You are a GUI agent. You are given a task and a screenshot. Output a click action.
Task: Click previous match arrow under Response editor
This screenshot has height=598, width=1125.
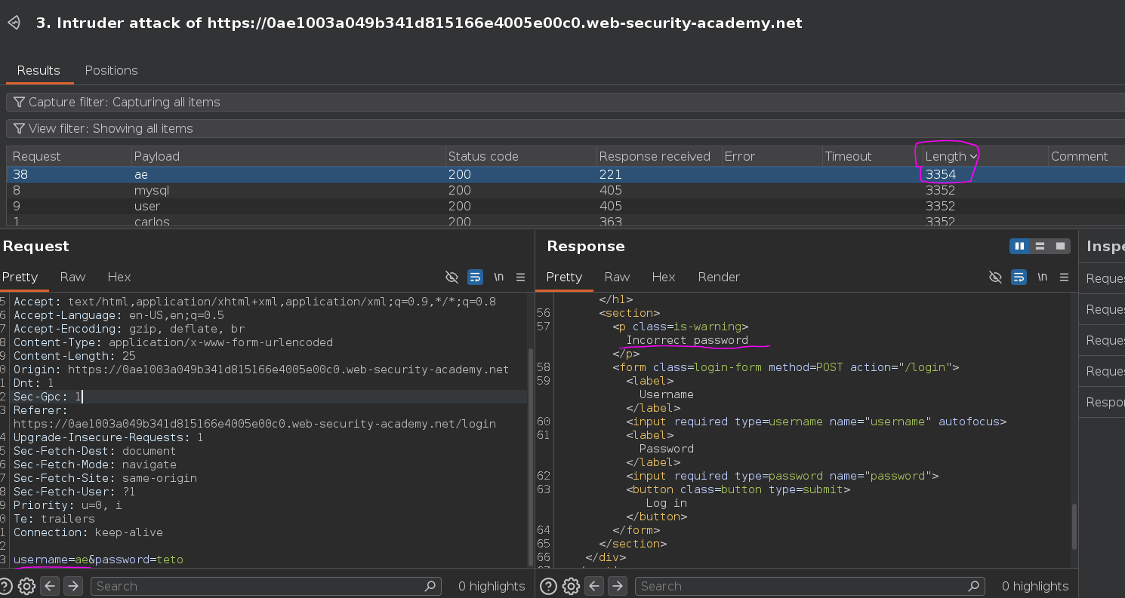pyautogui.click(x=594, y=586)
